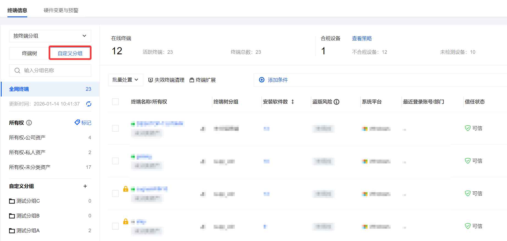
Task: Open 失效终端清理 from the toolbar
Action: (166, 80)
